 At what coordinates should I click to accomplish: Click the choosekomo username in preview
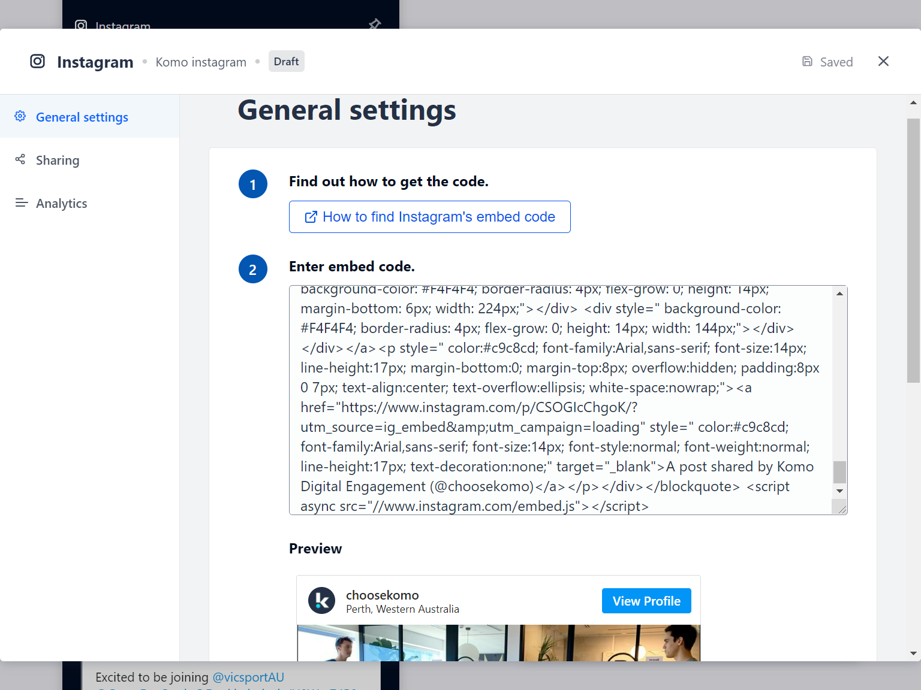[x=382, y=595]
